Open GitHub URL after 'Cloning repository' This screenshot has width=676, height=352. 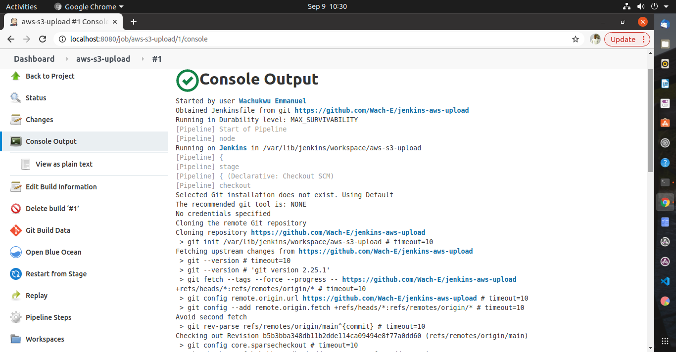pyautogui.click(x=338, y=232)
